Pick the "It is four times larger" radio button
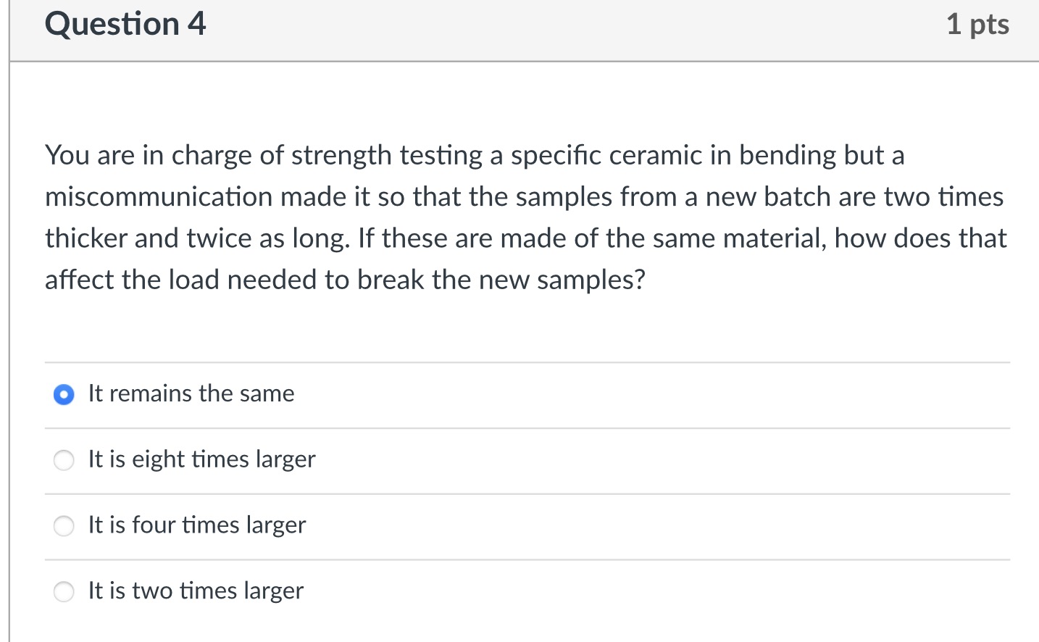 [64, 526]
